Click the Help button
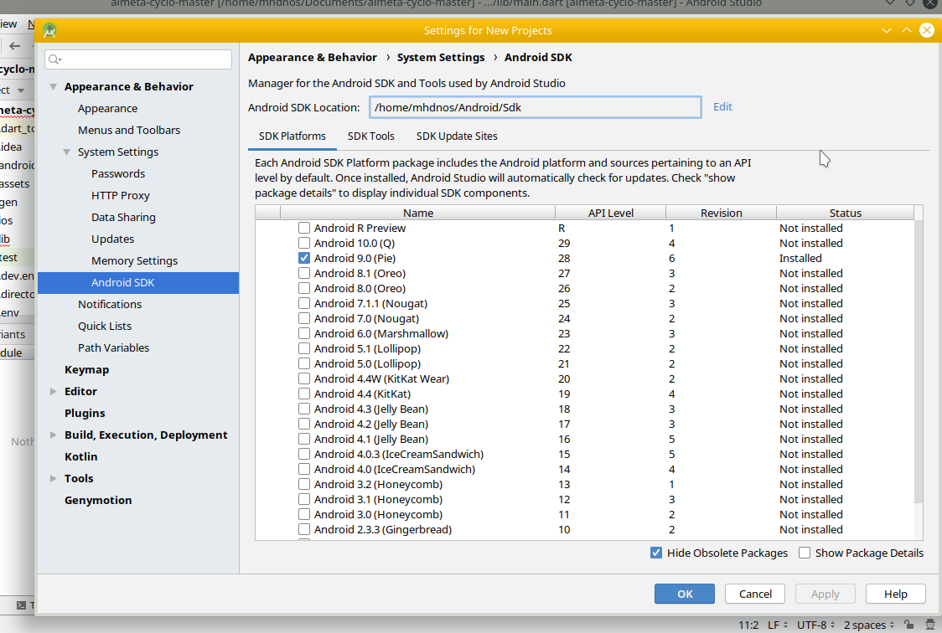The width and height of the screenshot is (942, 633). point(895,594)
